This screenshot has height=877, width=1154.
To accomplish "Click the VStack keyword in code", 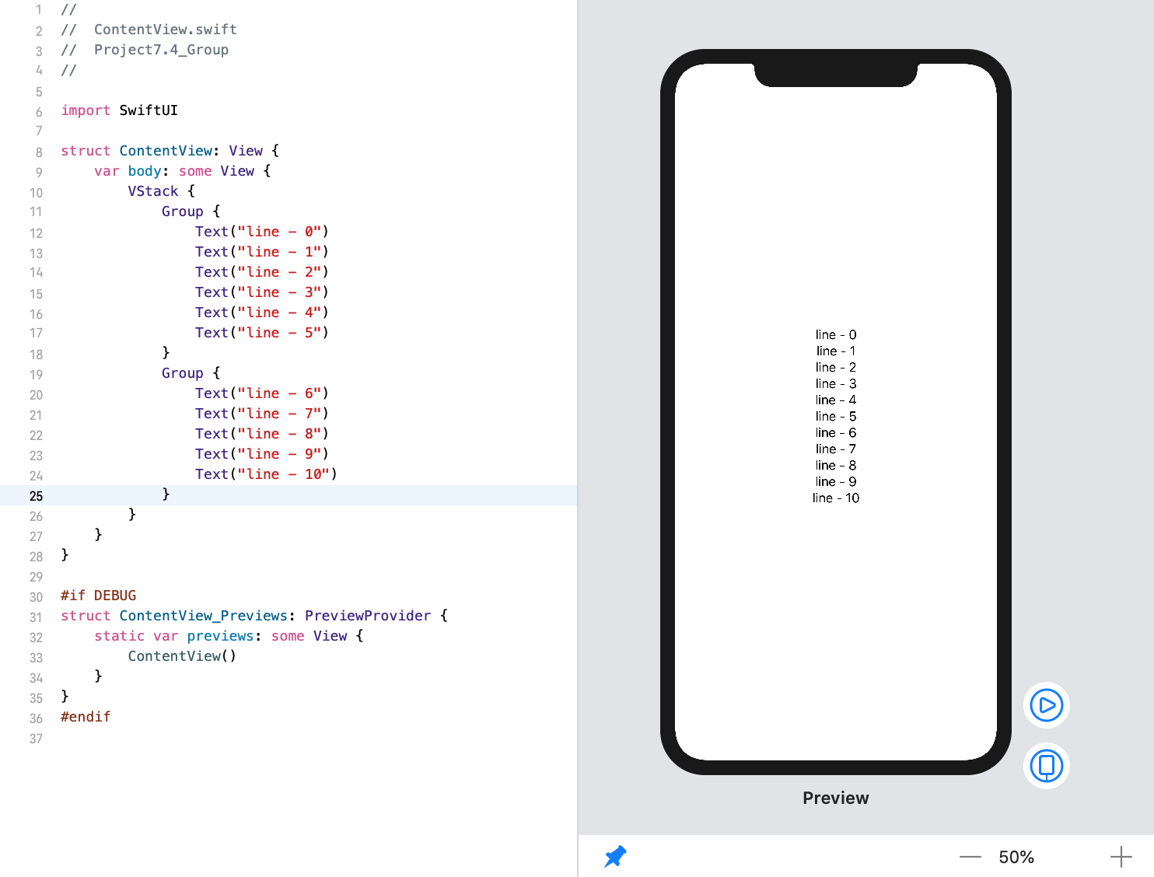I will tap(153, 191).
